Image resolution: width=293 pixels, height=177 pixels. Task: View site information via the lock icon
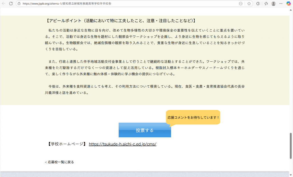tap(19, 4)
